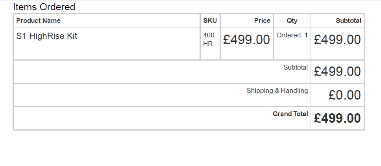
Task: Select the S1 HighRise Kit product name
Action: [x=47, y=36]
